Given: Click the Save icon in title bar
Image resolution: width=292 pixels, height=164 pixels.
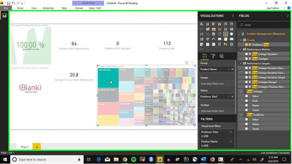Looking at the screenshot, I should 9,3.
